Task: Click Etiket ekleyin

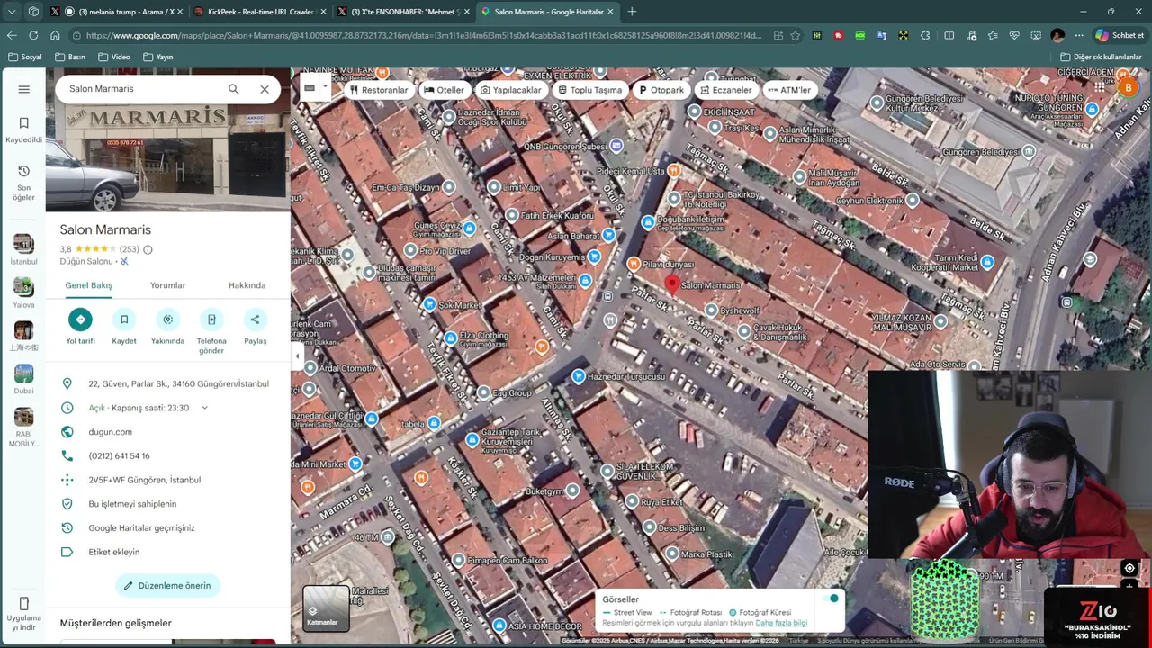Action: pos(113,552)
